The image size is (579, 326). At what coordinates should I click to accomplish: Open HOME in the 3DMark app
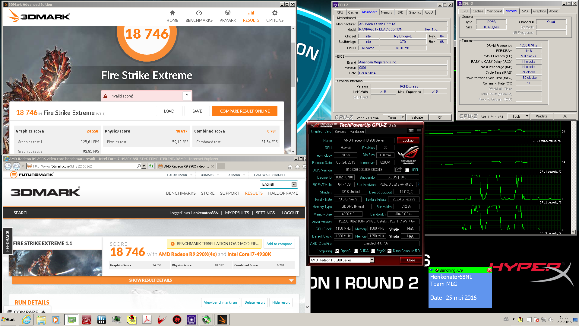tap(172, 16)
